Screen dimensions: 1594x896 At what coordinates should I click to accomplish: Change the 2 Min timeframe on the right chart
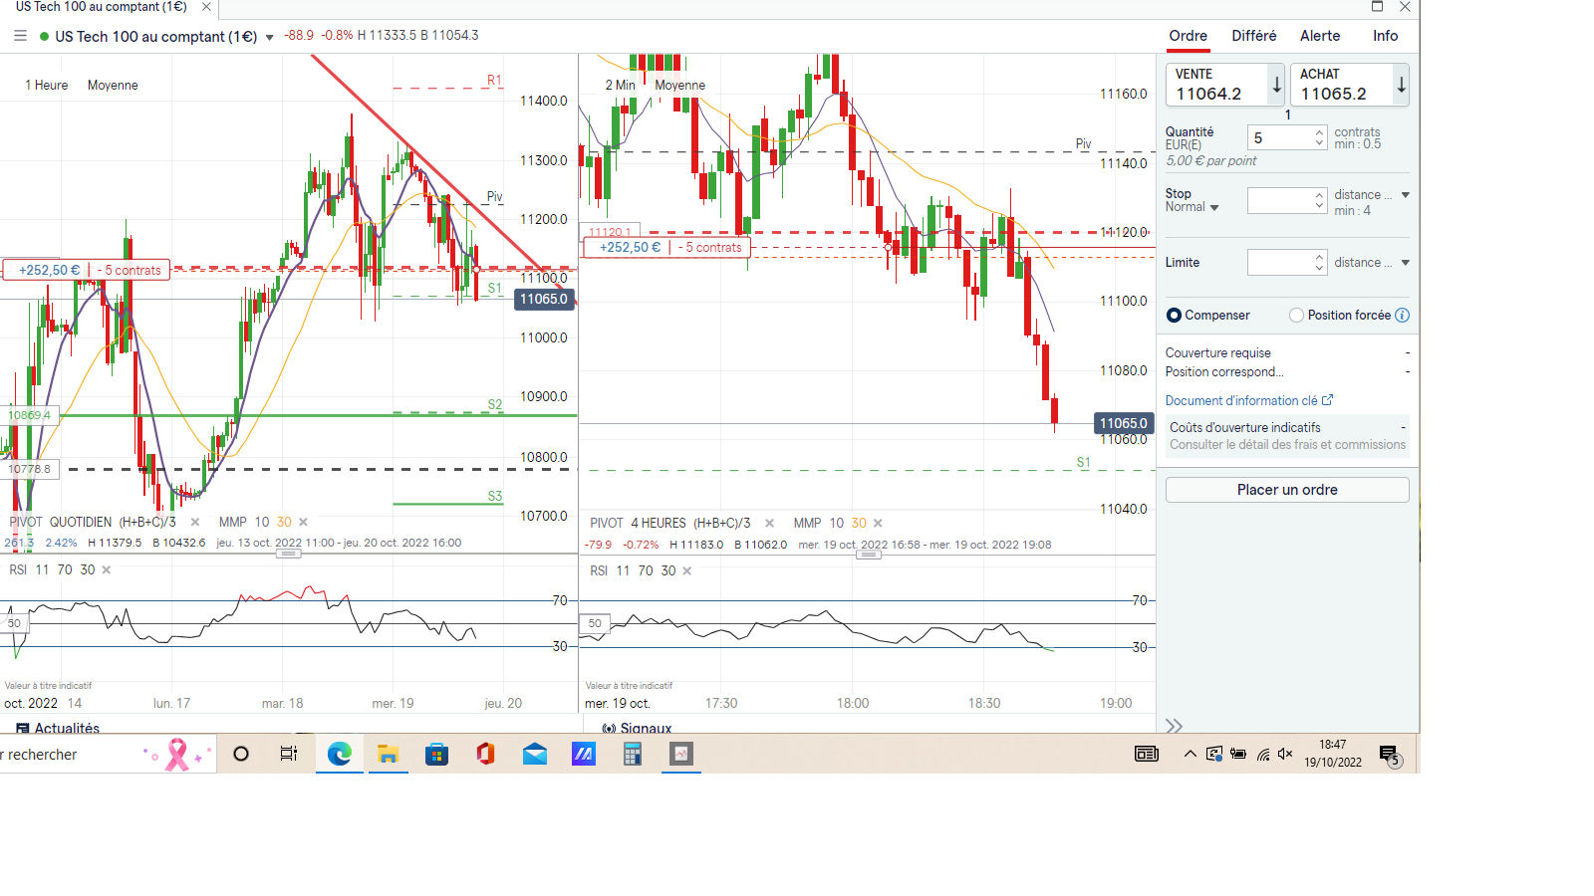pos(620,86)
